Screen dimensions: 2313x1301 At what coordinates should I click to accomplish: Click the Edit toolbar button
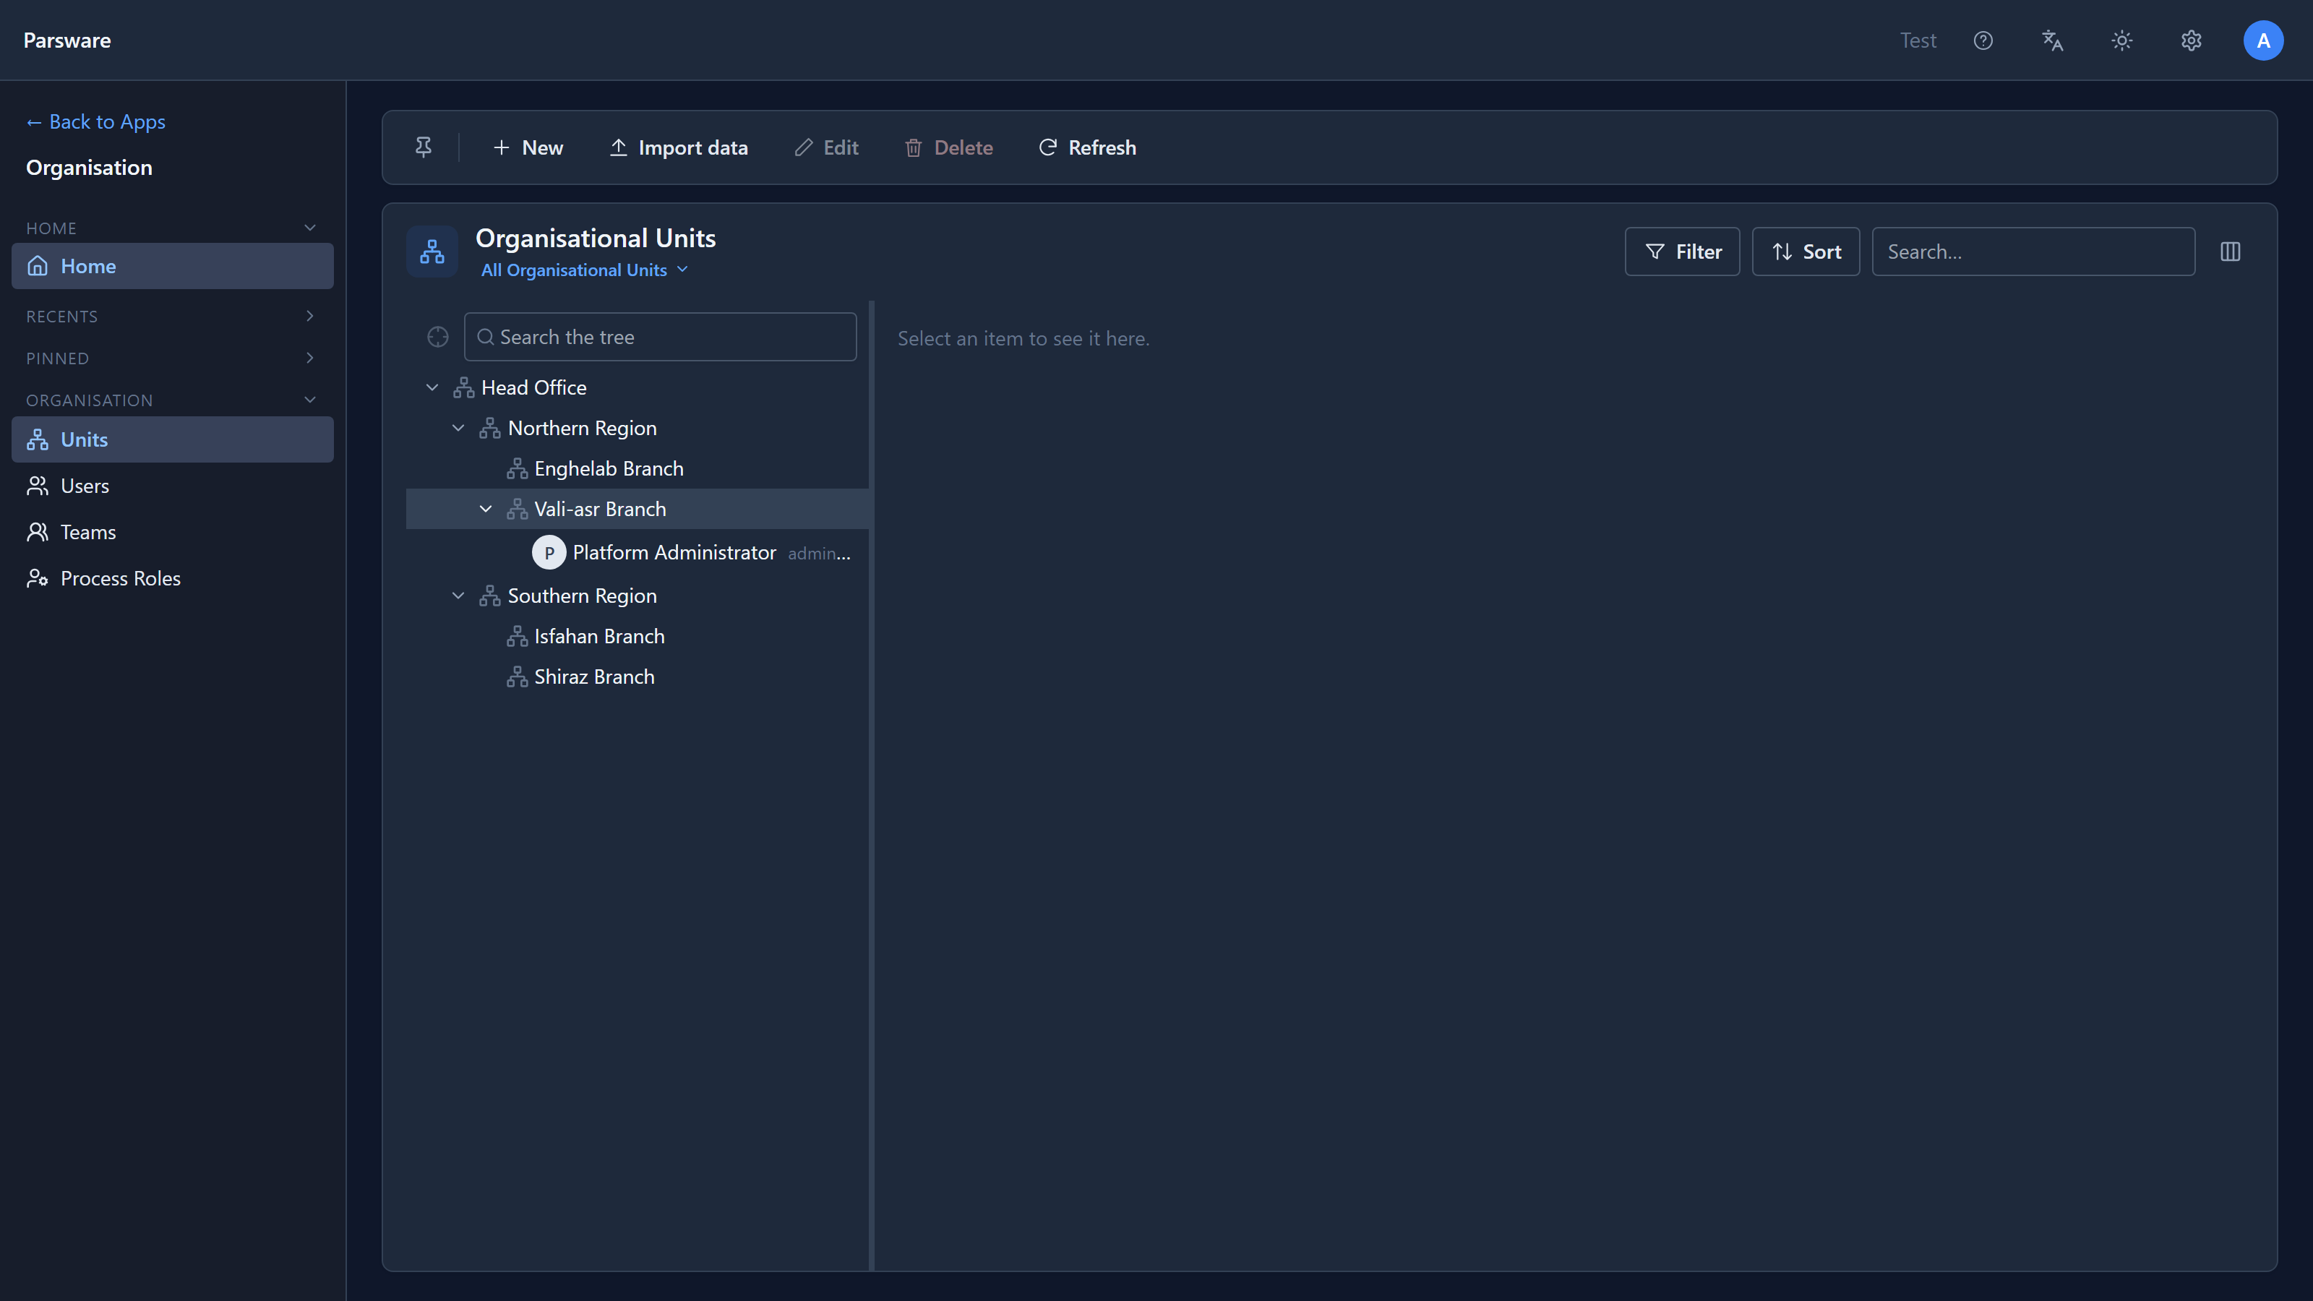(x=827, y=147)
